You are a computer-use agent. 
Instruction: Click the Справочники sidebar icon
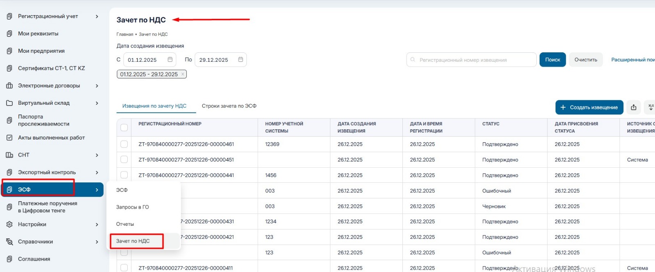(x=9, y=242)
